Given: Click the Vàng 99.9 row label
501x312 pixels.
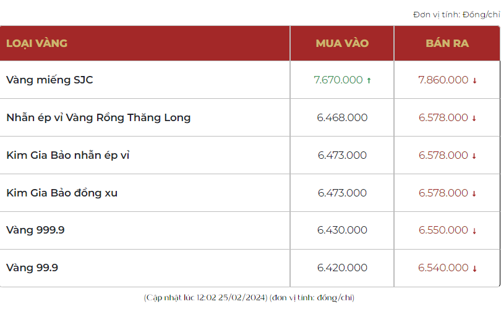Looking at the screenshot, I should click(32, 268).
